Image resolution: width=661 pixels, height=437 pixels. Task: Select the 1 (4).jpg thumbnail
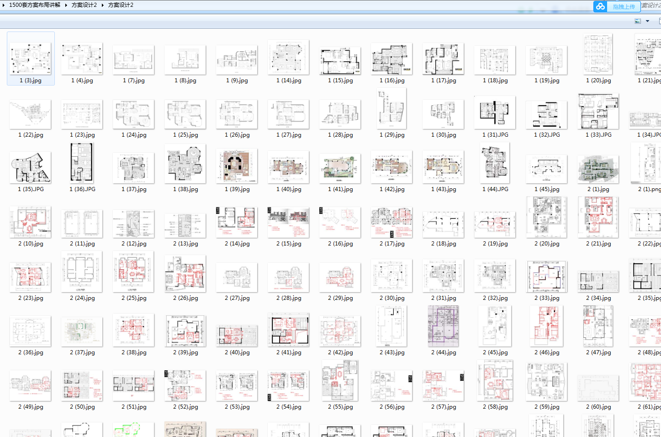click(82, 59)
